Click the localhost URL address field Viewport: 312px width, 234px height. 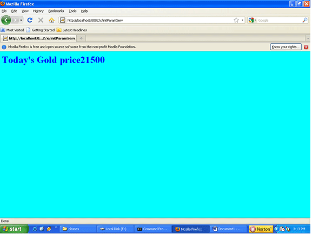(149, 20)
